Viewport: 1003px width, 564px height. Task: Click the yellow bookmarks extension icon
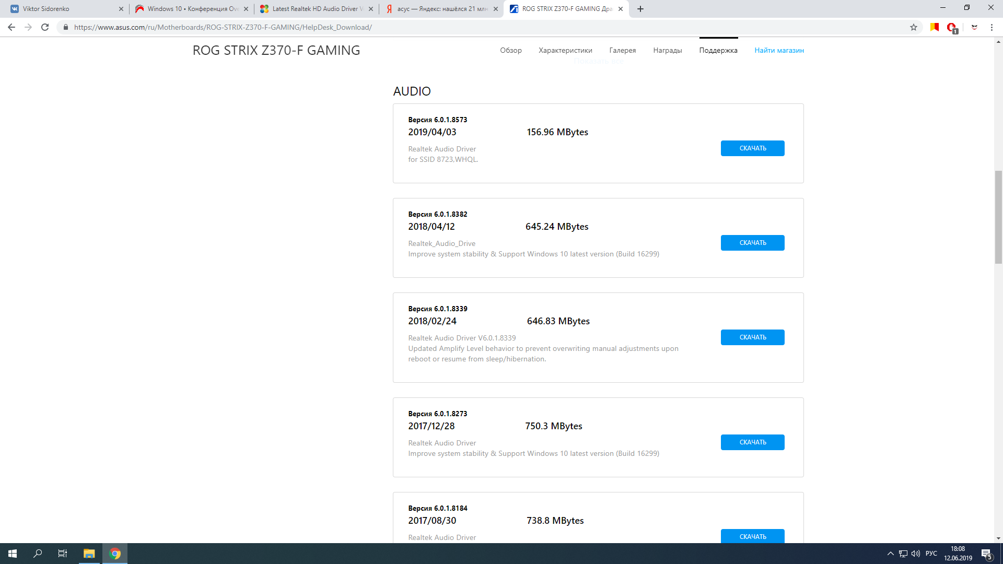[x=935, y=27]
